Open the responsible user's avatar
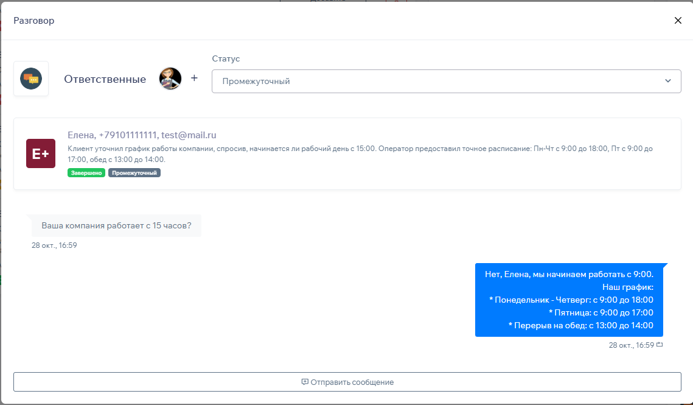The image size is (693, 405). pos(170,79)
